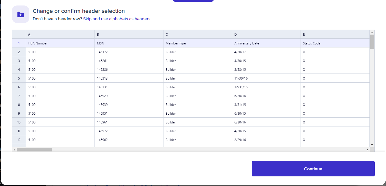Select row number 5
Viewport: 386px width, 186px height.
[19, 78]
